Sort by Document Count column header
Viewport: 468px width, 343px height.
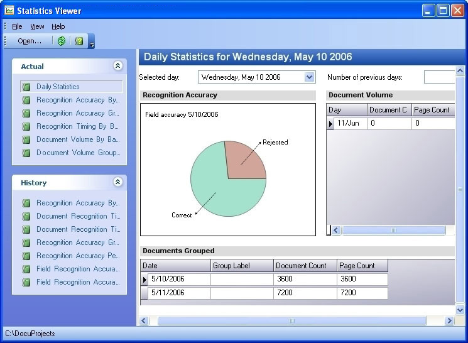pyautogui.click(x=305, y=266)
